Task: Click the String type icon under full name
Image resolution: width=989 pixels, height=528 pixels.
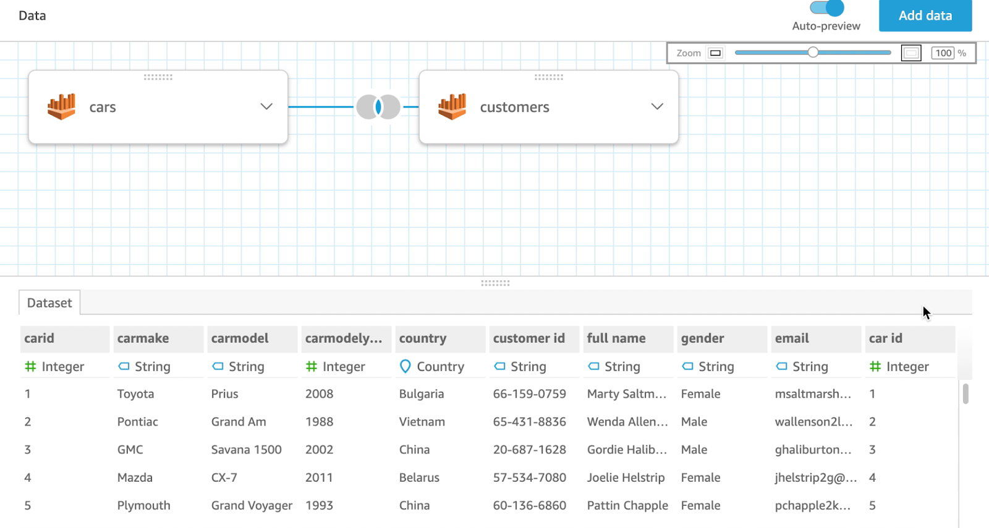Action: tap(593, 366)
